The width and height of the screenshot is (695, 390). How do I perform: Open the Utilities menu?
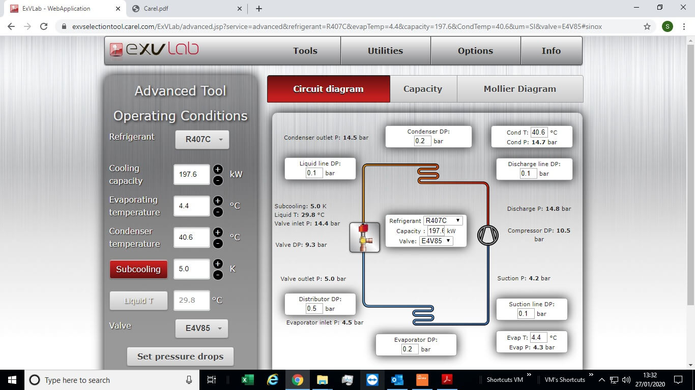pos(385,51)
